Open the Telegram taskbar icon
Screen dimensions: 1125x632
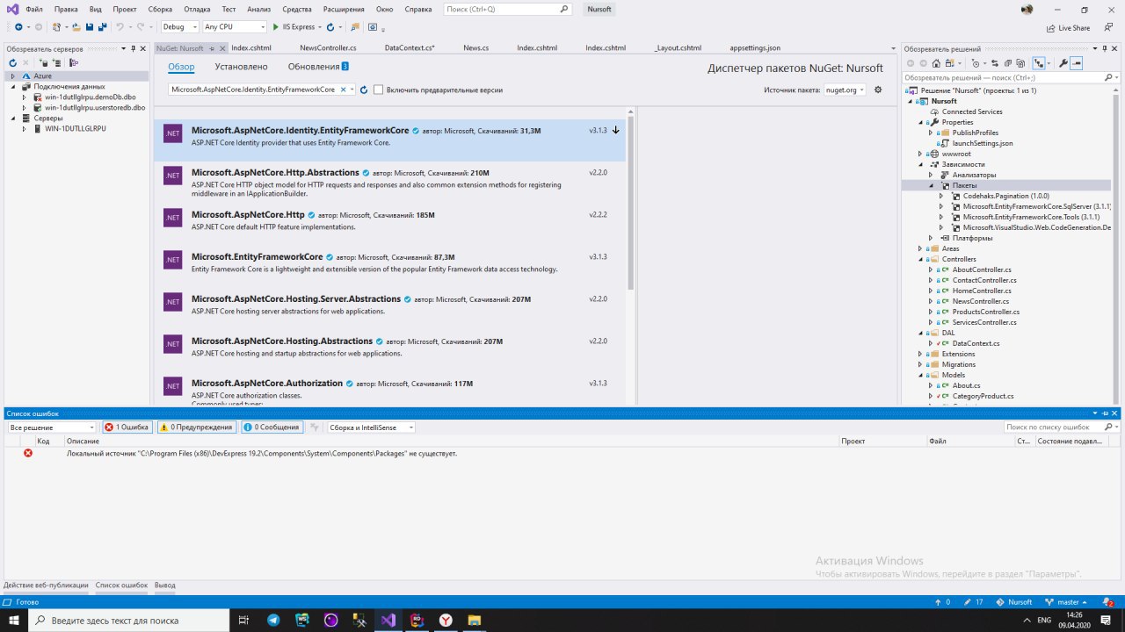coord(272,620)
